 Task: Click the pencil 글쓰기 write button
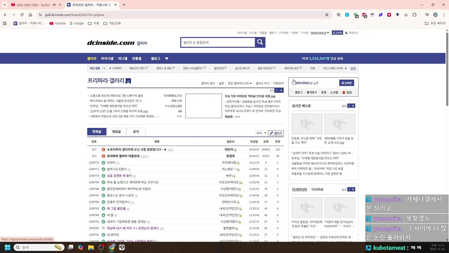click(276, 133)
